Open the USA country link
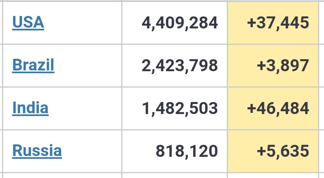 (x=28, y=22)
